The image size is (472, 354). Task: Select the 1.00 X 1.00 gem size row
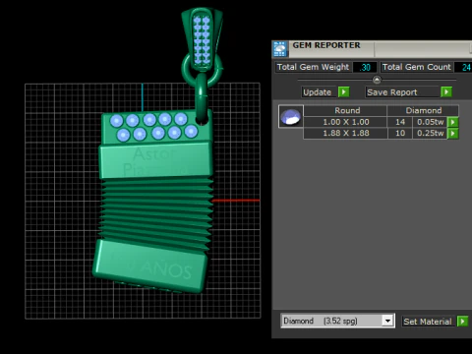376,122
